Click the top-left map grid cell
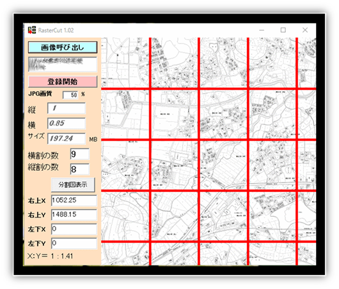 coord(125,63)
